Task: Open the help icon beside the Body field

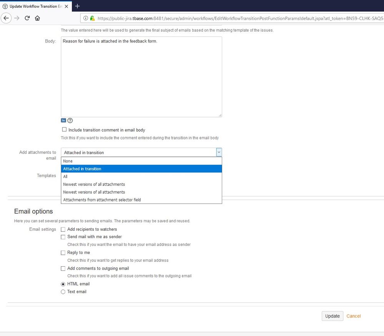Action: [70, 120]
